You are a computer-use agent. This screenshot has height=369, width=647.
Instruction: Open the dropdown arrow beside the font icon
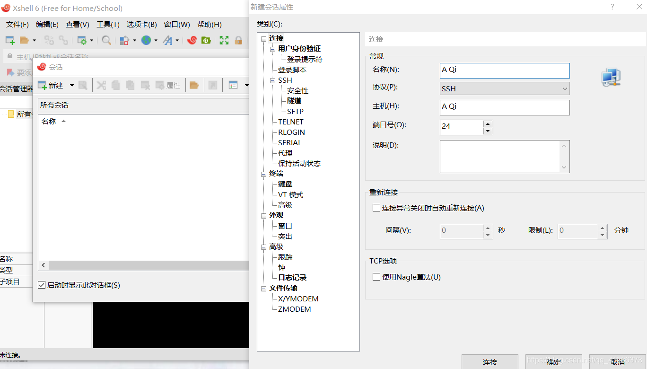[x=177, y=41]
